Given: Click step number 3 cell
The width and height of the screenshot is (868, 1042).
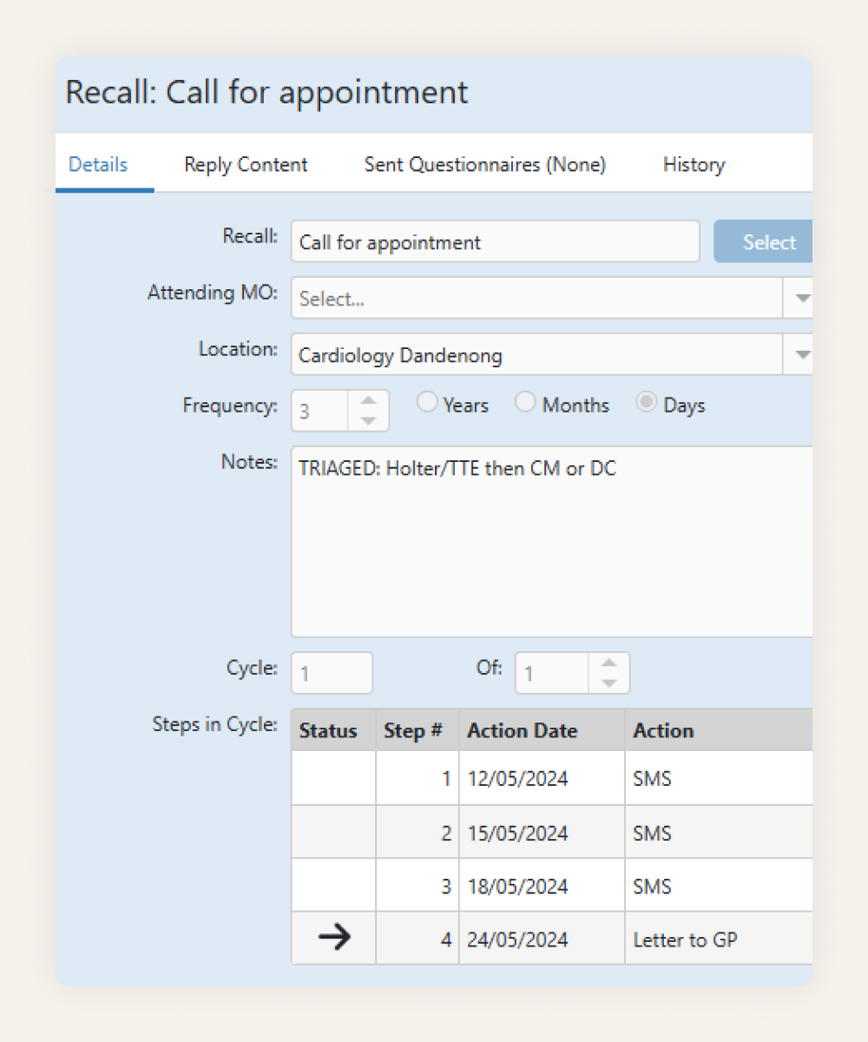Looking at the screenshot, I should click(418, 886).
